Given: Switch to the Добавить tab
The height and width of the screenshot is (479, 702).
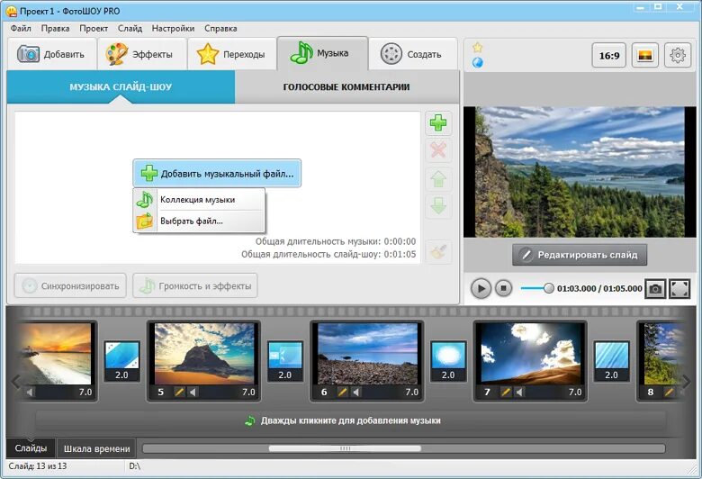Looking at the screenshot, I should click(x=52, y=54).
